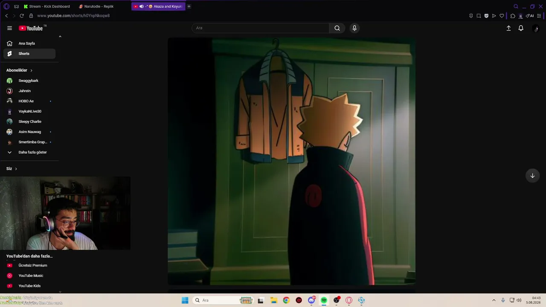The height and width of the screenshot is (307, 546).
Task: Open the YouTube upload/create button
Action: tap(508, 28)
